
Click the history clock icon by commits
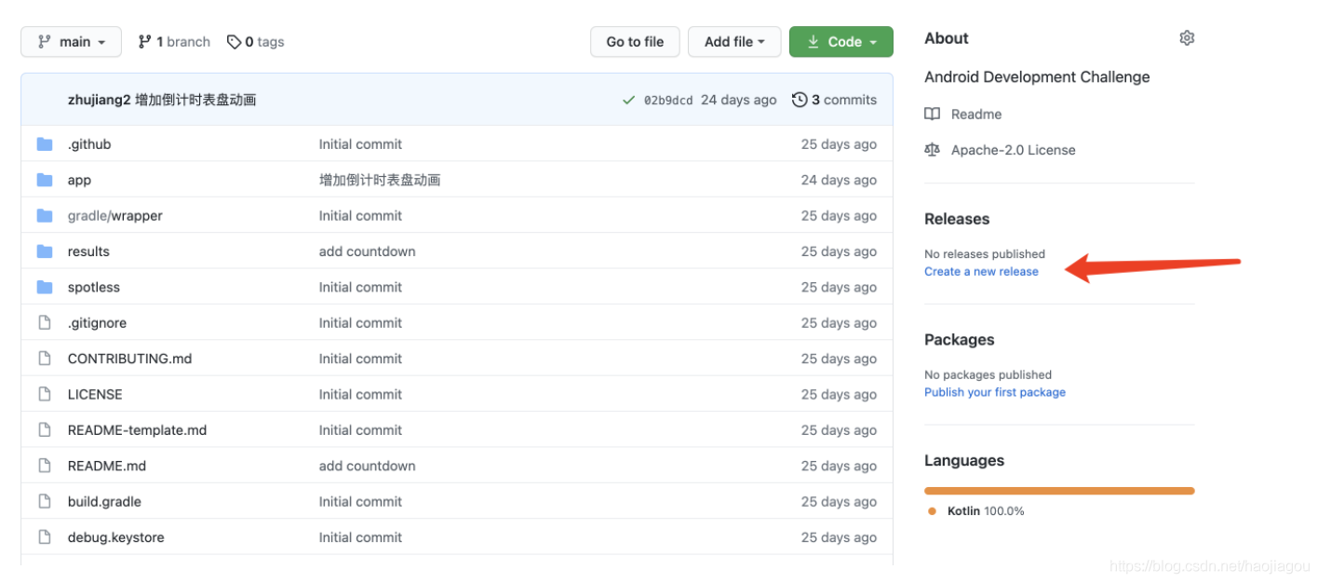click(800, 100)
